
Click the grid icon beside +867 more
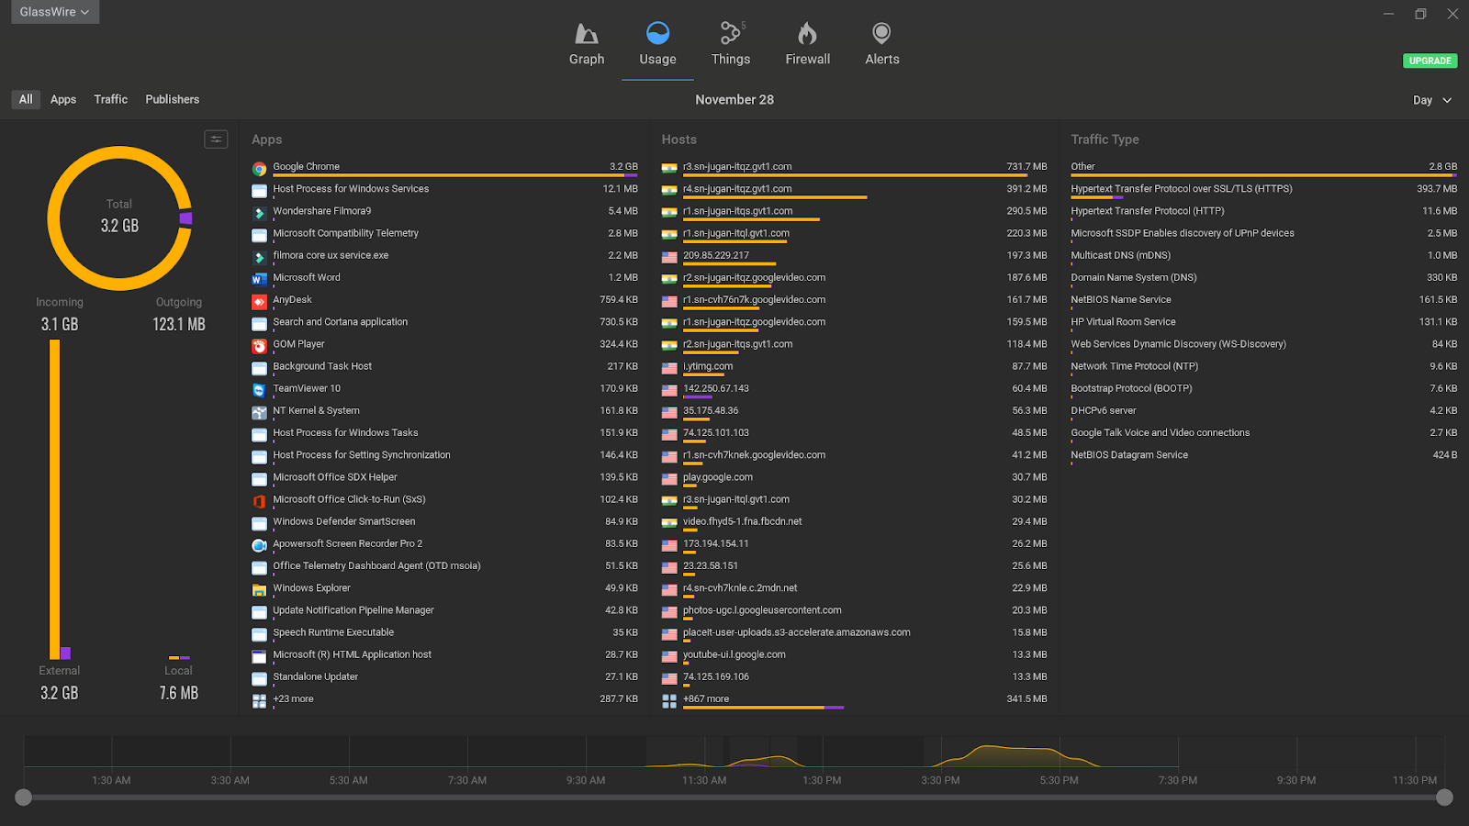(669, 700)
